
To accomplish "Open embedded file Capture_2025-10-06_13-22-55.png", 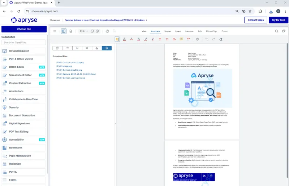I will tap(76, 74).
